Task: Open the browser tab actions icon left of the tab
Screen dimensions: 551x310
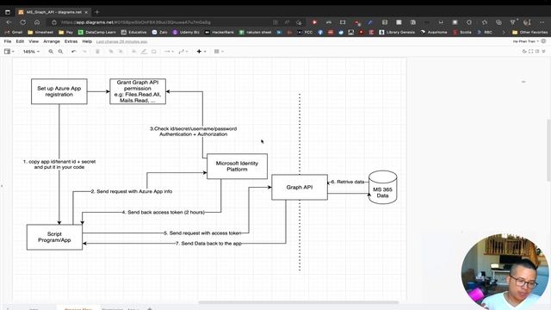Action: [8, 12]
